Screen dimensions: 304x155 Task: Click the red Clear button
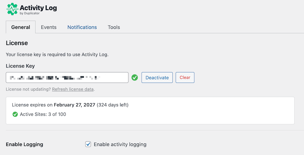pyautogui.click(x=185, y=77)
